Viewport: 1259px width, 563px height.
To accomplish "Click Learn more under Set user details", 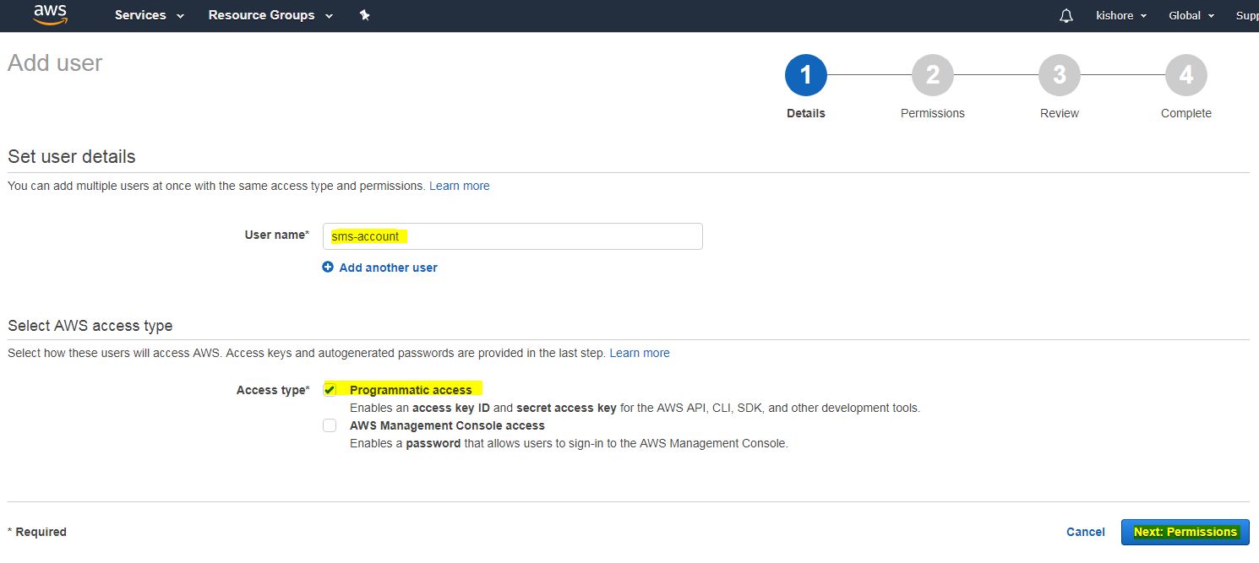I will tap(459, 186).
